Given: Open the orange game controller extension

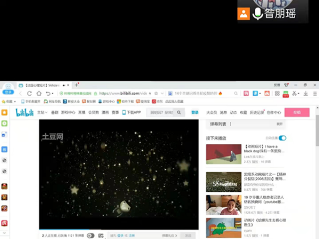Looking at the screenshot, I should 267,93.
